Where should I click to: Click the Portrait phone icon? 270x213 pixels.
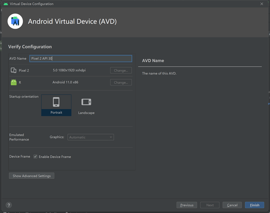pos(56,102)
